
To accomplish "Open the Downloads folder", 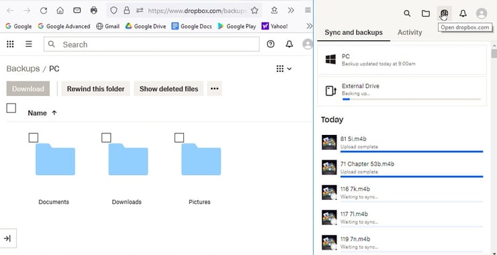I will coord(128,159).
